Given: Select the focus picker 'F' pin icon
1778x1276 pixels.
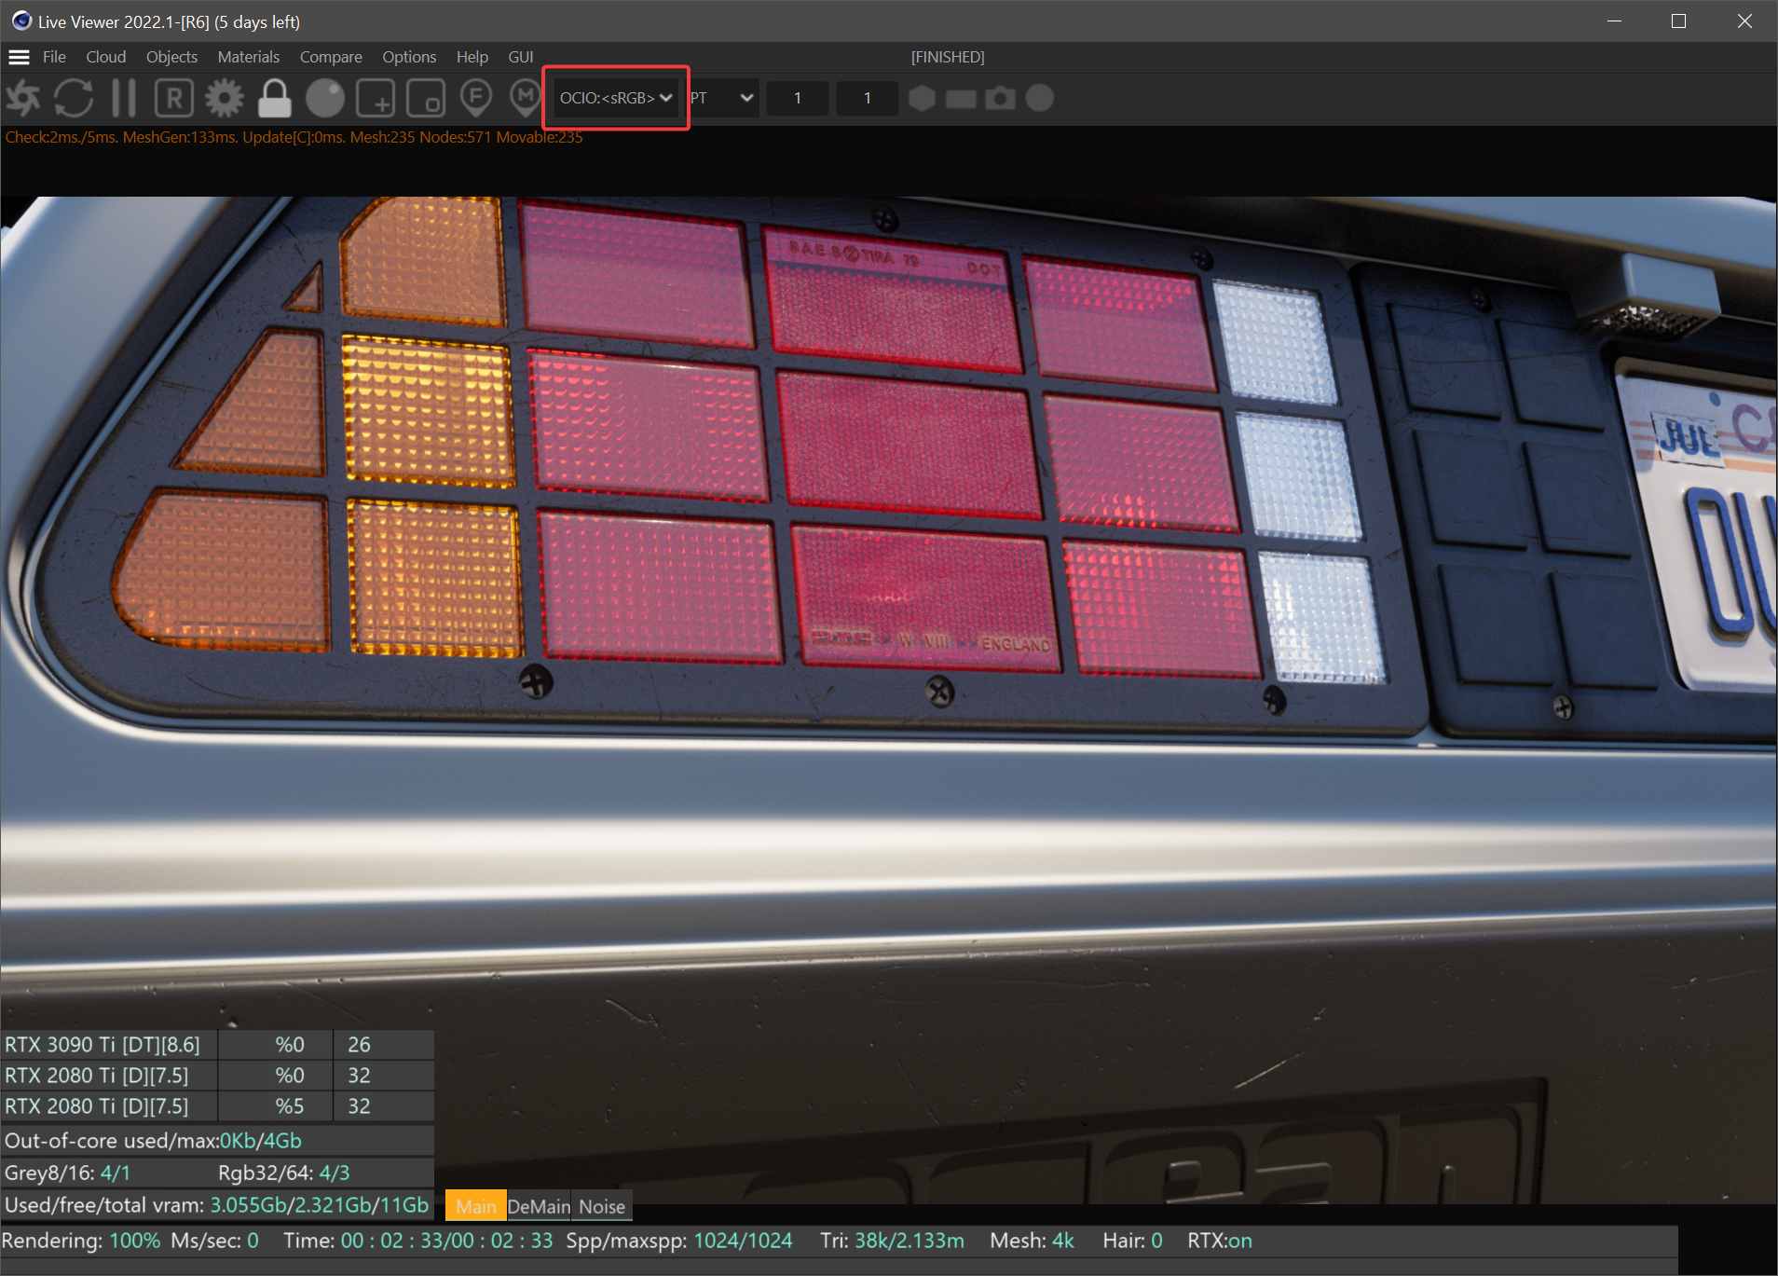Looking at the screenshot, I should point(476,98).
